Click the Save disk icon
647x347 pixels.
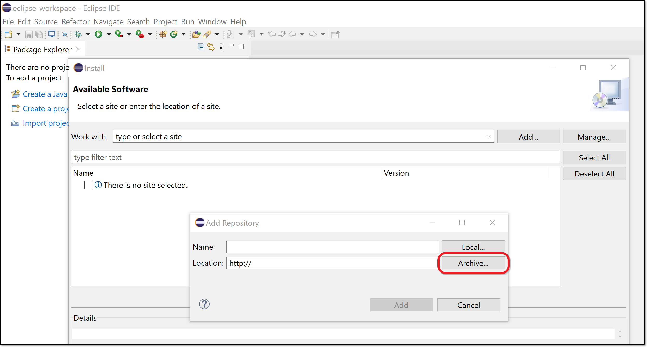(29, 34)
